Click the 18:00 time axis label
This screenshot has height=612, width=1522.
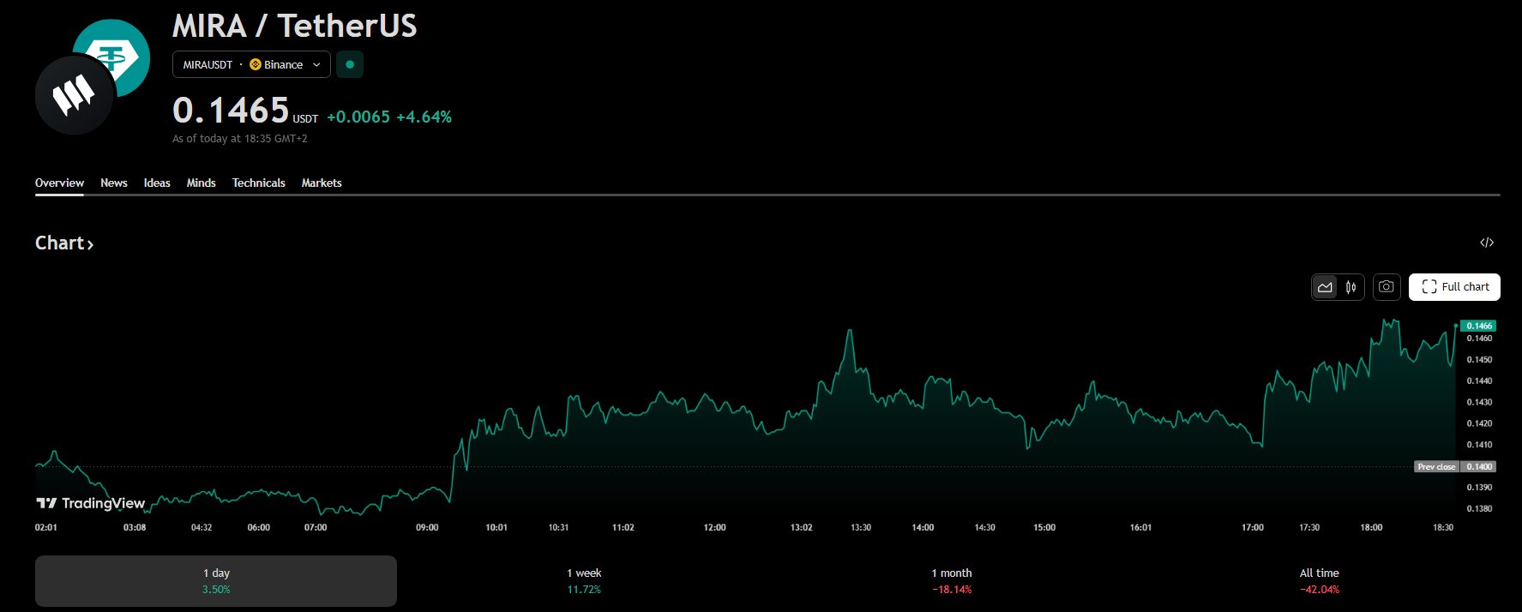coord(1371,527)
